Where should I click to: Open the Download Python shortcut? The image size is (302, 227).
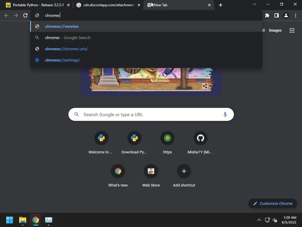134,142
